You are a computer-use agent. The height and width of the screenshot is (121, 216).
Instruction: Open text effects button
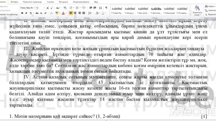pos(51,13)
